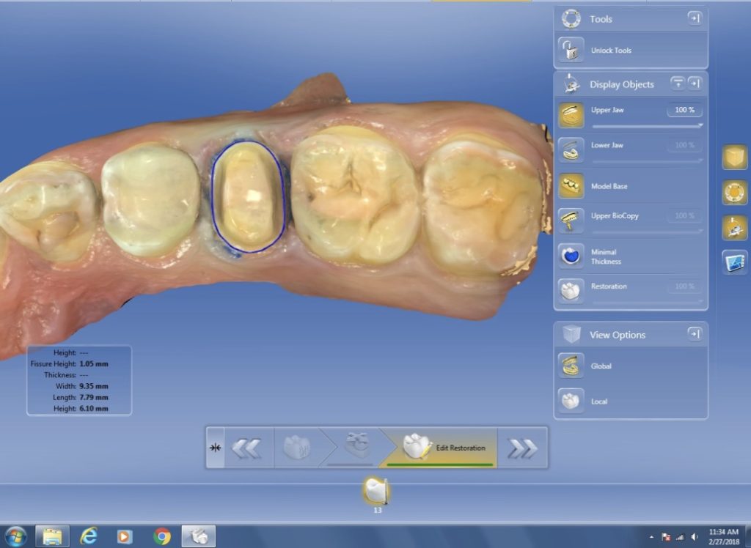
Task: Go back with the double-arrow previous icon
Action: [x=246, y=448]
